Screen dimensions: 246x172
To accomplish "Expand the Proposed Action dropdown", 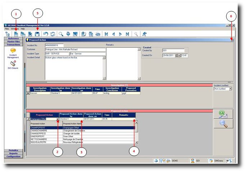I will pyautogui.click(x=57, y=119).
